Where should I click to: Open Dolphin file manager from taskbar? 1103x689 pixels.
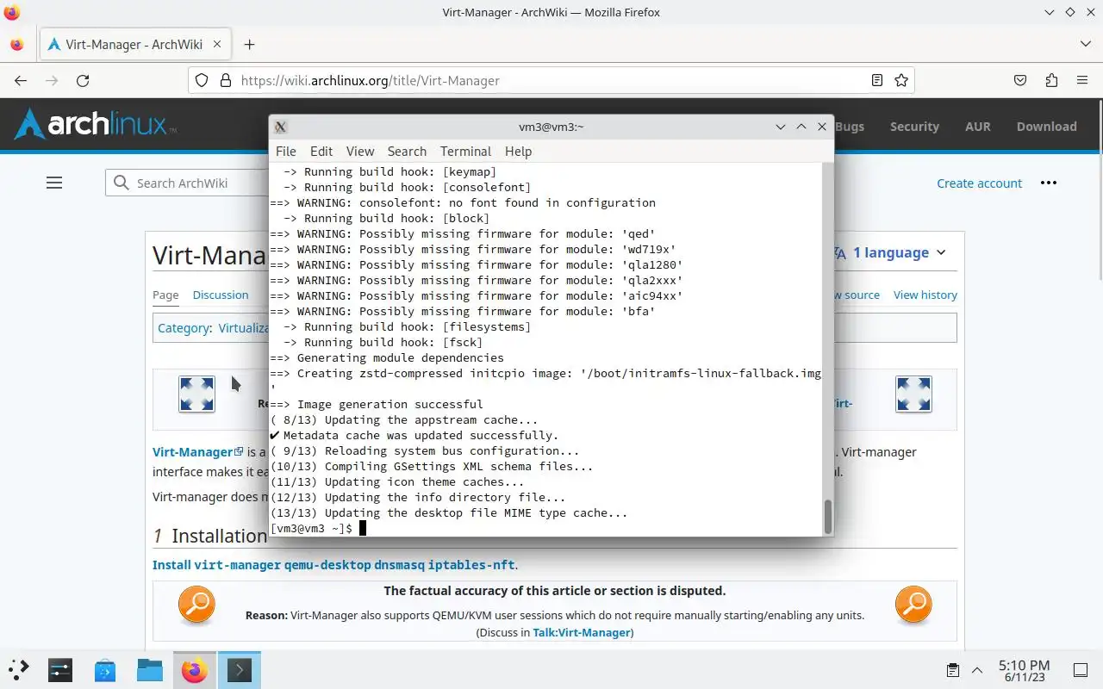[150, 670]
